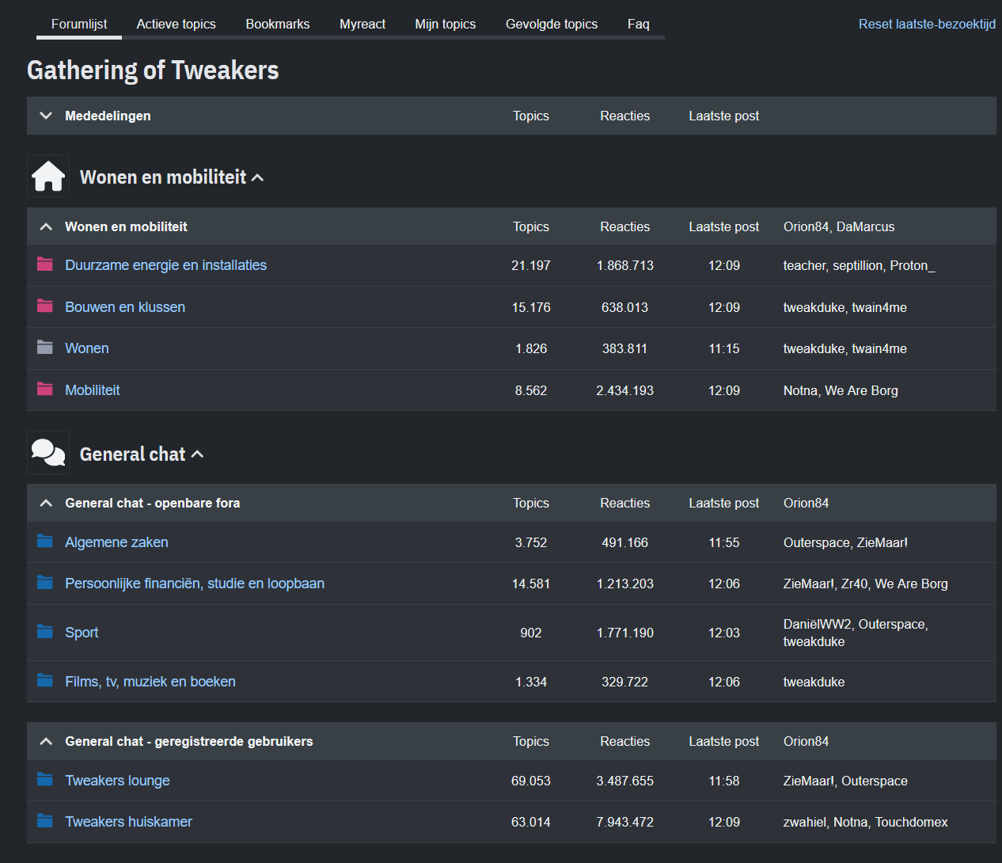The image size is (1002, 863).
Task: Open Duurzame energie en installaties forum
Action: coord(165,265)
